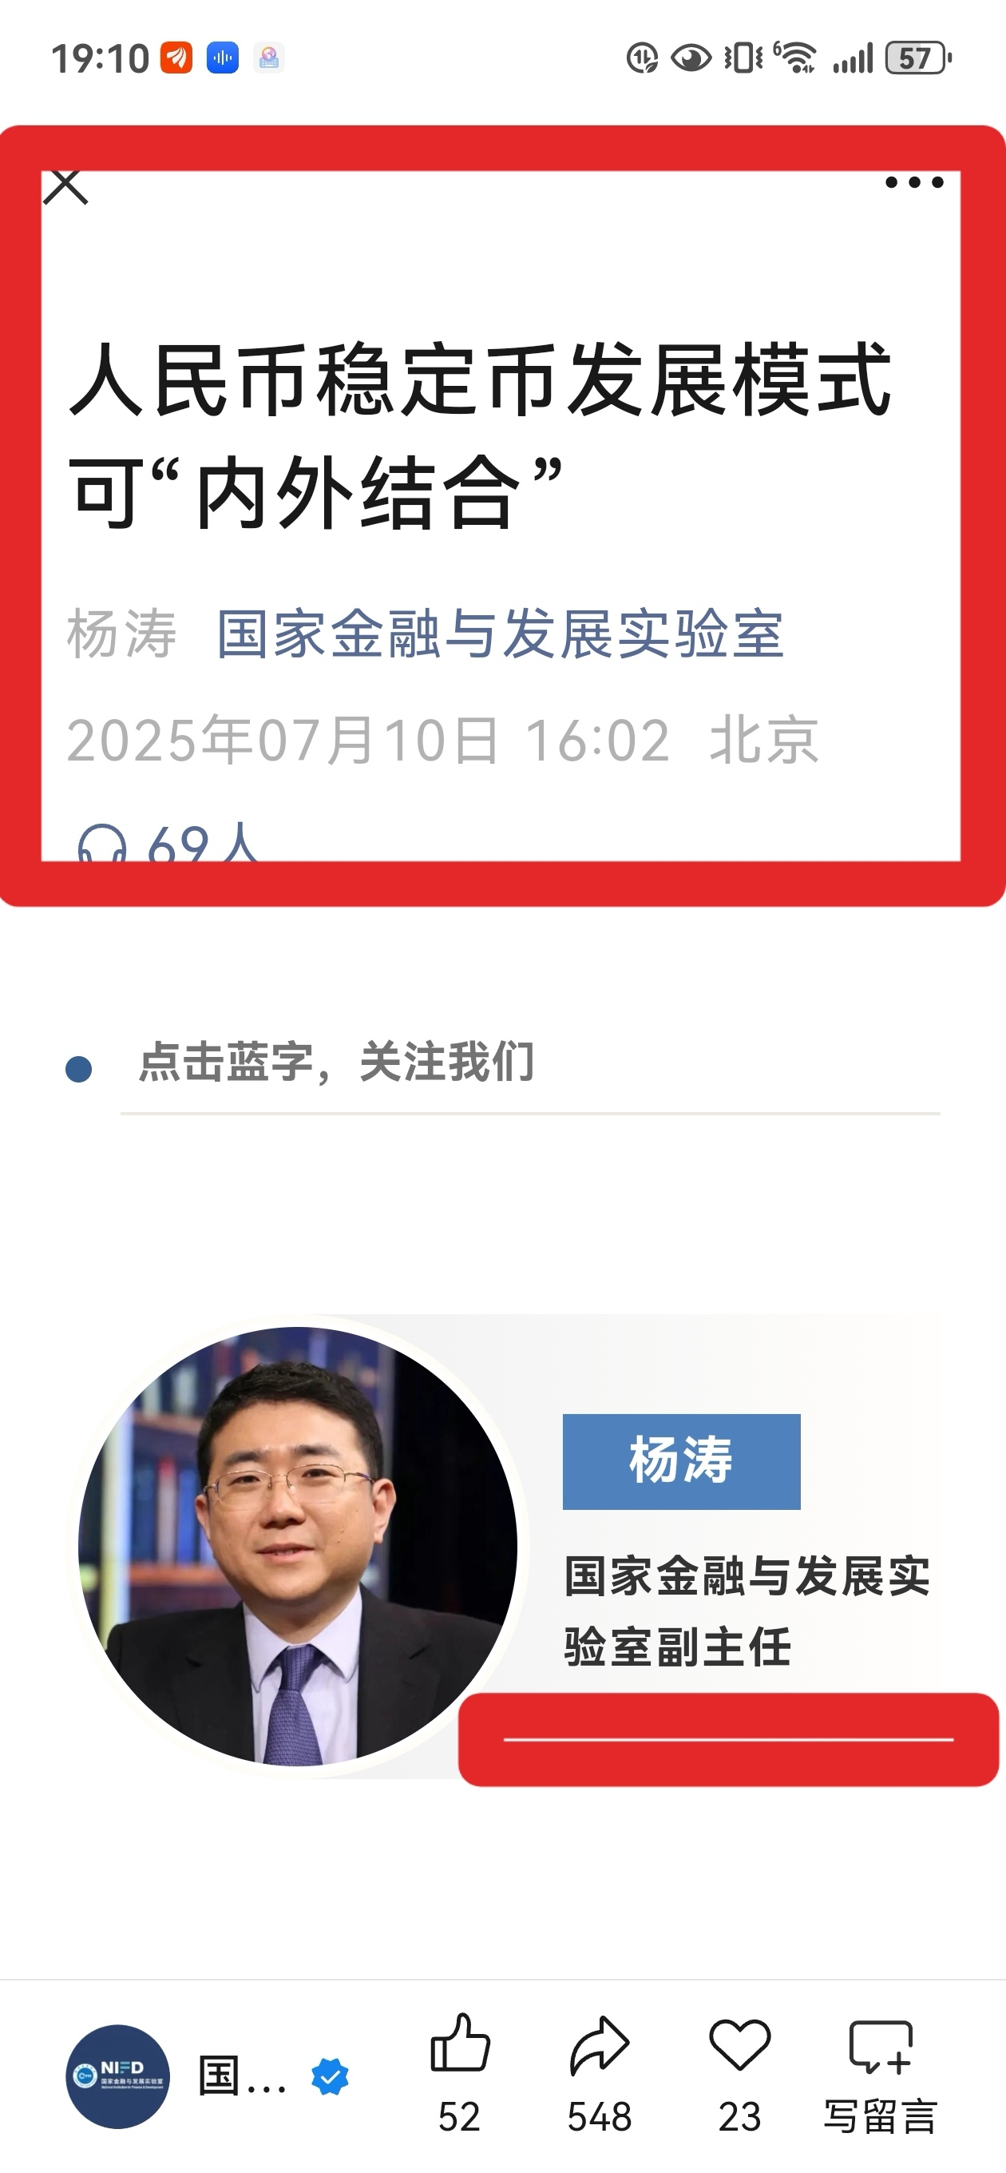
Task: Tap the author name 杨涛
Action: pos(122,634)
